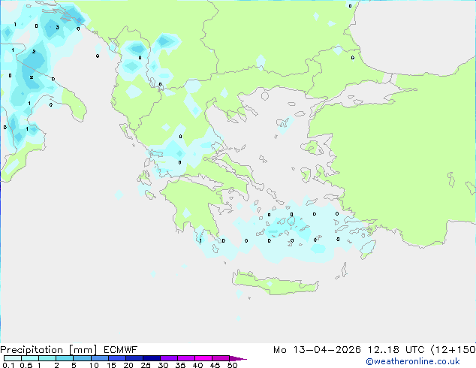Click the legend tick label "0.5"
This screenshot has width=476, height=368.
[26, 365]
